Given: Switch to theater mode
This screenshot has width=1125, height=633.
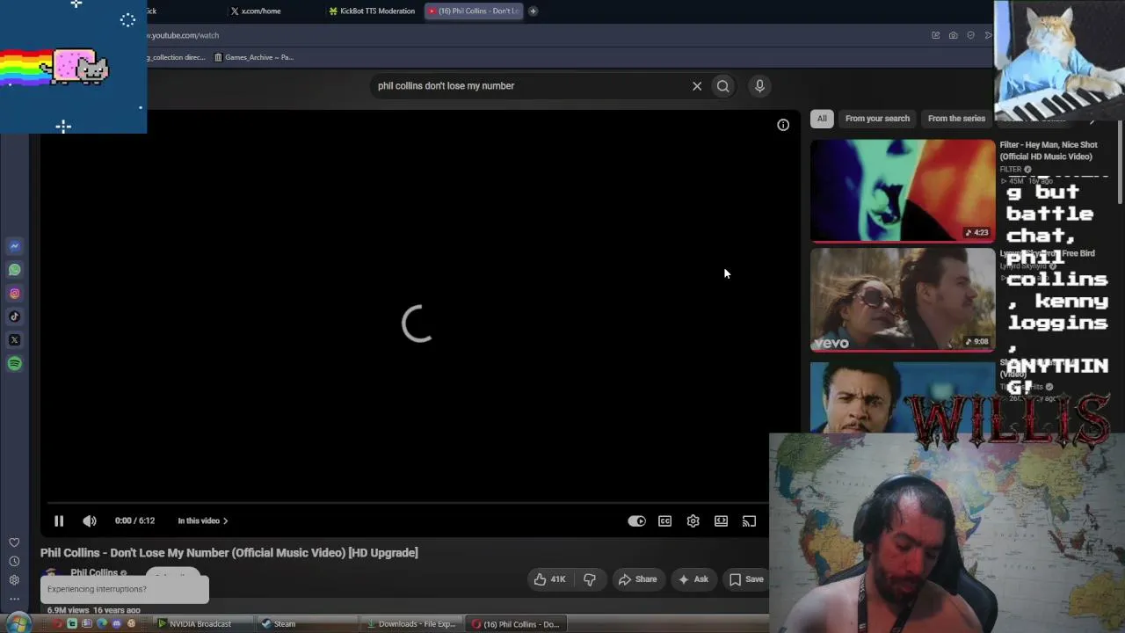Looking at the screenshot, I should 721,521.
